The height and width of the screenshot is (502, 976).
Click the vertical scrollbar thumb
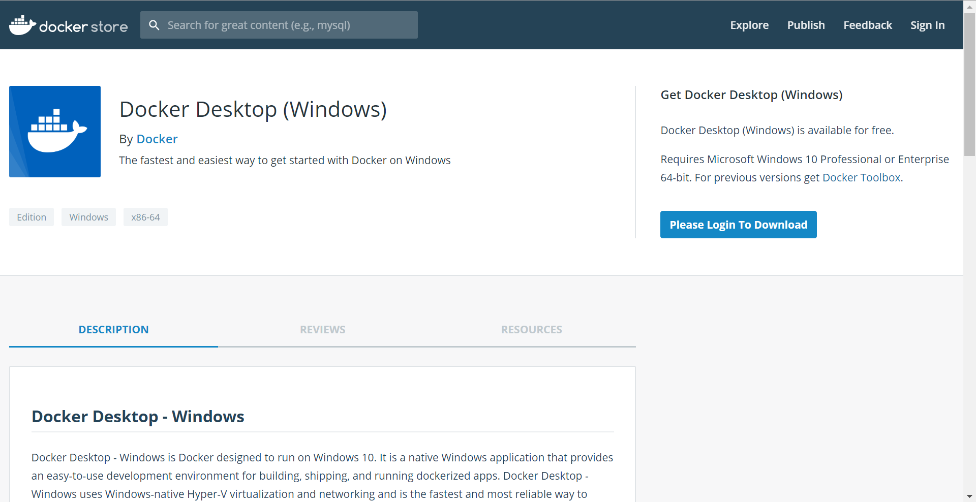[969, 85]
